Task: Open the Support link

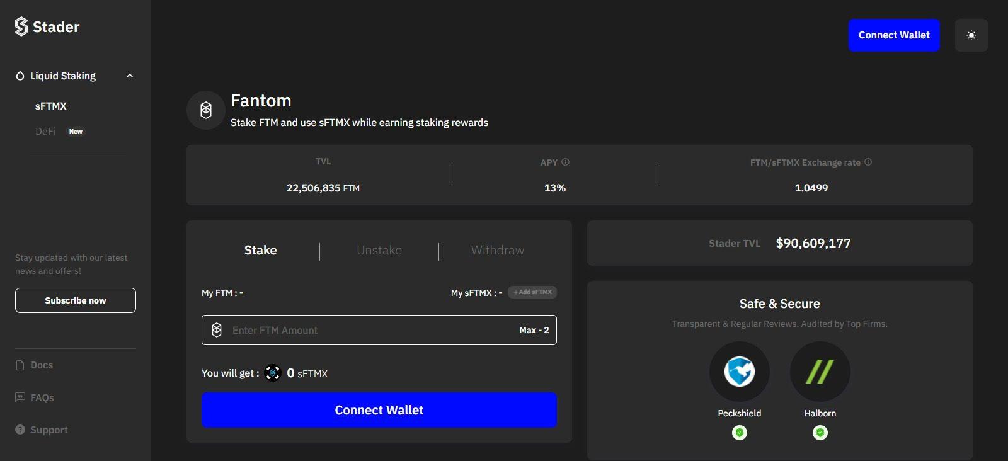Action: click(49, 430)
